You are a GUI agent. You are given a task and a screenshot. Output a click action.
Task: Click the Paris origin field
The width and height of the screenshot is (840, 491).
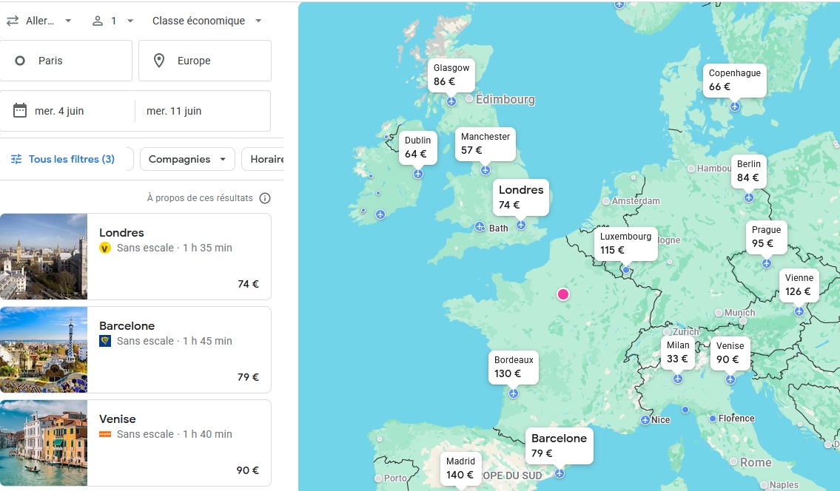[x=65, y=61]
